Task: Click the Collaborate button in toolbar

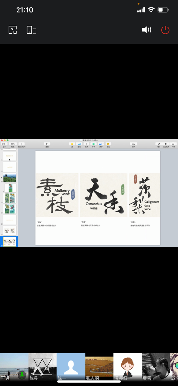Action: pyautogui.click(x=133, y=144)
